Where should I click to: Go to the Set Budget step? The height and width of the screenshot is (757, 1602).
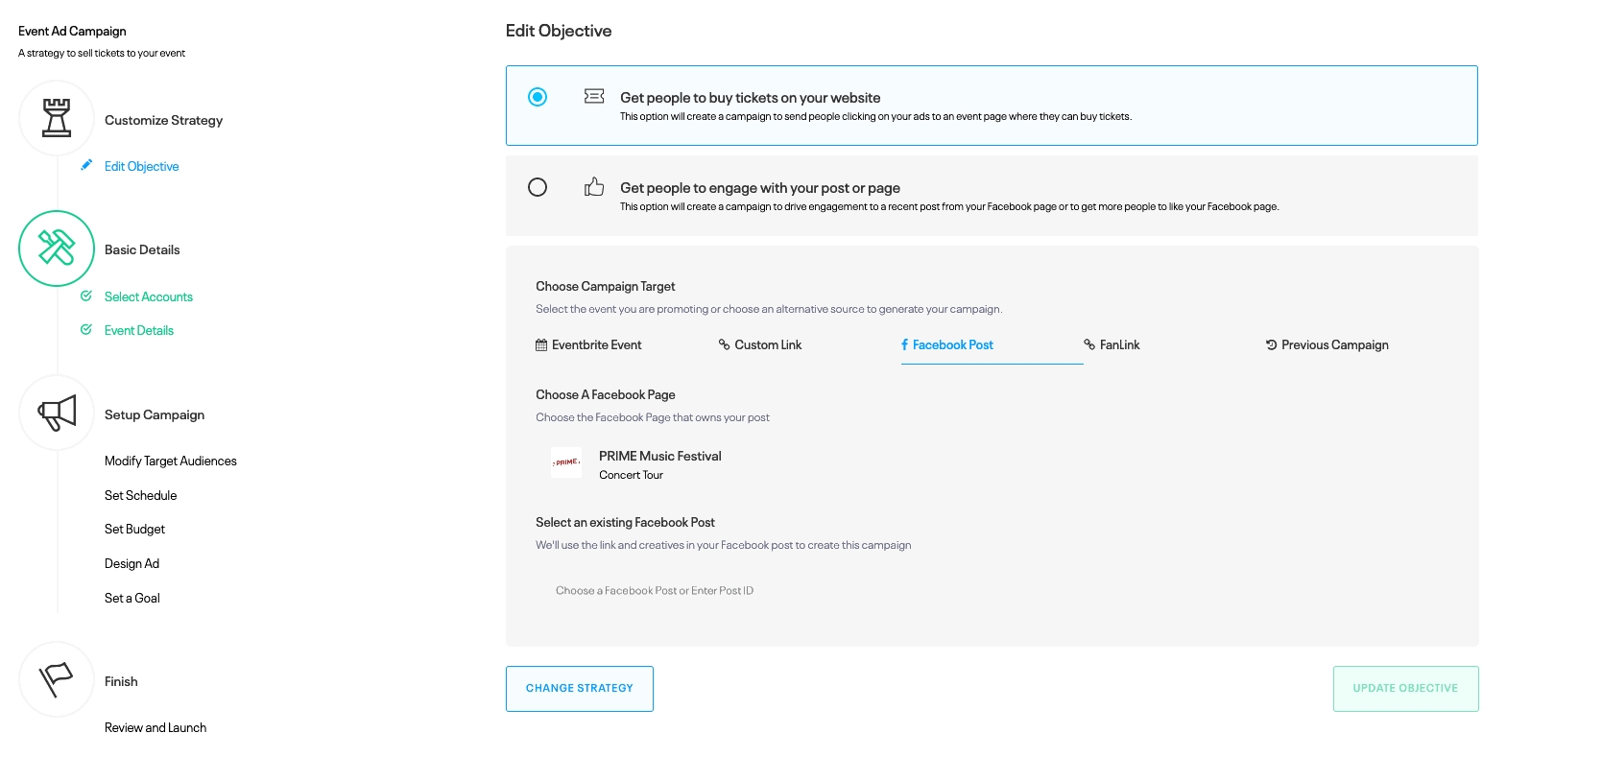point(134,530)
